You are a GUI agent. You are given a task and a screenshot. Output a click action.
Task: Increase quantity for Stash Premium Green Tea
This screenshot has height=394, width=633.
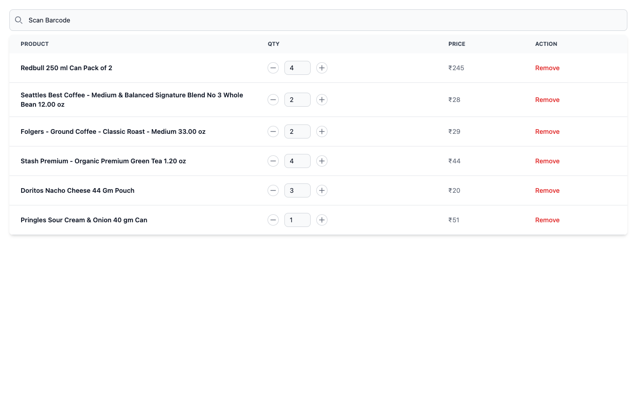pos(322,161)
